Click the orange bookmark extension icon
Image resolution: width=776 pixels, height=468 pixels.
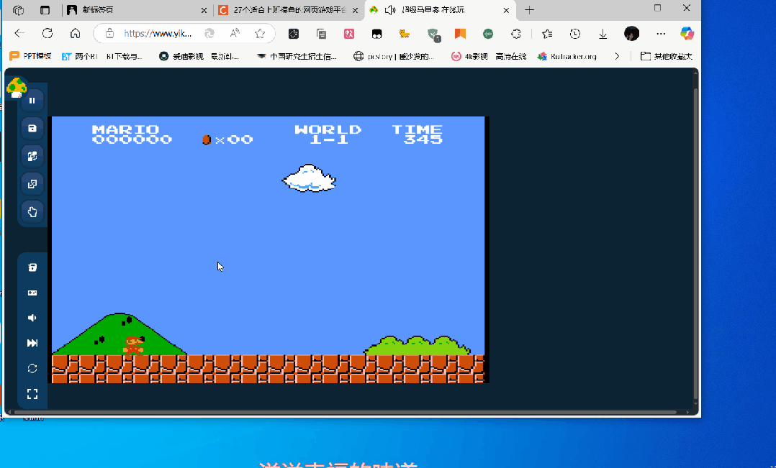pos(460,34)
